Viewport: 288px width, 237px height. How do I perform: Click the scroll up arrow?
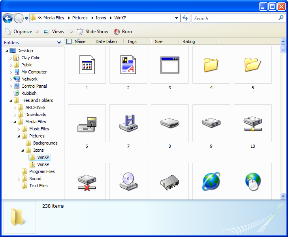click(x=283, y=41)
